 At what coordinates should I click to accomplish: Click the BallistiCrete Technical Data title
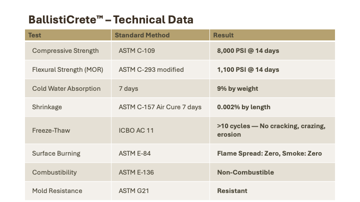pyautogui.click(x=111, y=19)
